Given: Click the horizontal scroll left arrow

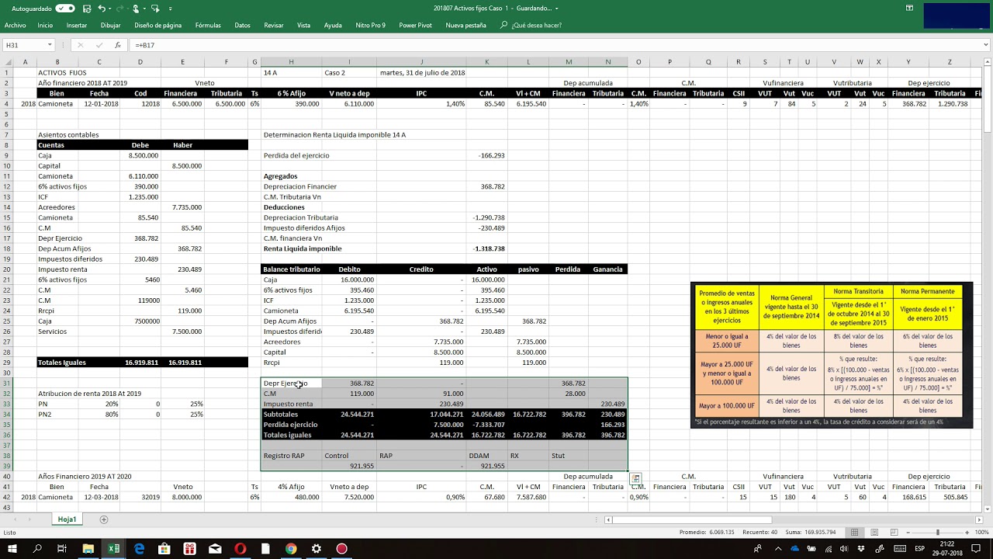Looking at the screenshot, I should coord(608,519).
